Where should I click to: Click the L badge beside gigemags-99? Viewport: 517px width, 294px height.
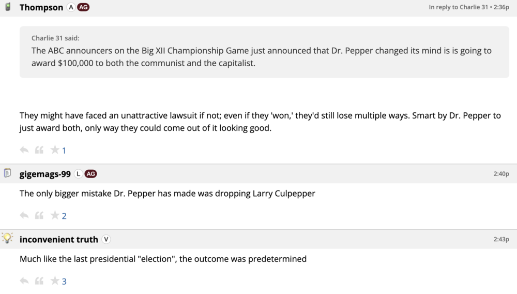coord(78,174)
